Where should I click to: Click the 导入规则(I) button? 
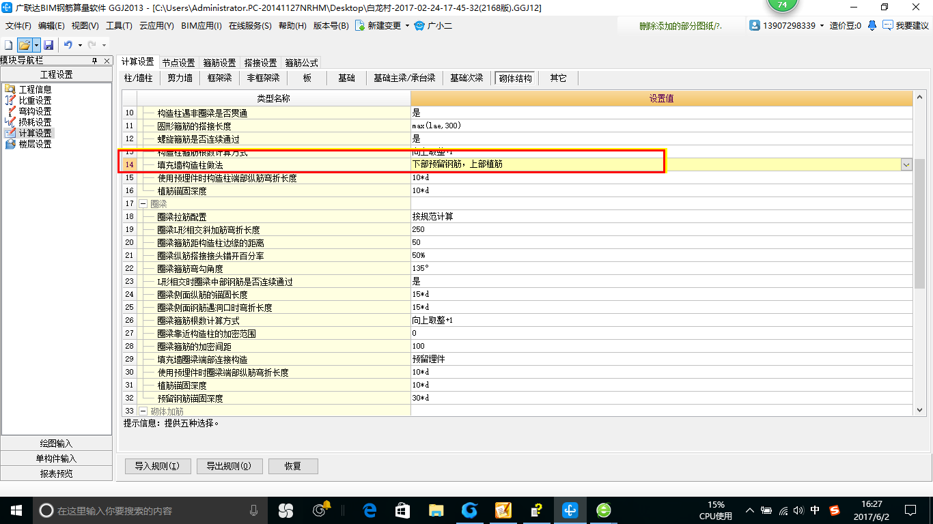point(157,467)
